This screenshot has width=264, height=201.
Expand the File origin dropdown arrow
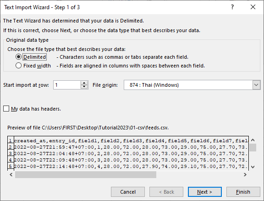coord(256,85)
